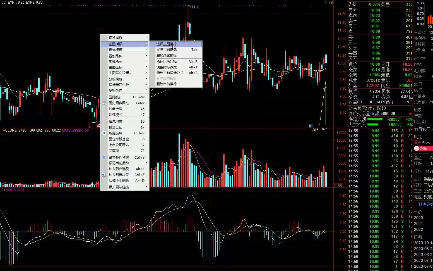Image resolution: width=433 pixels, height=271 pixels.
Task: Click the diamond icon at chart top-right
Action: [326, 3]
